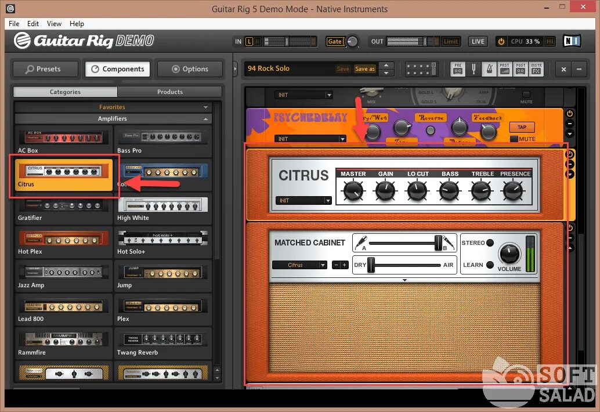The width and height of the screenshot is (600, 412).
Task: Switch to the Components tab
Action: point(117,69)
